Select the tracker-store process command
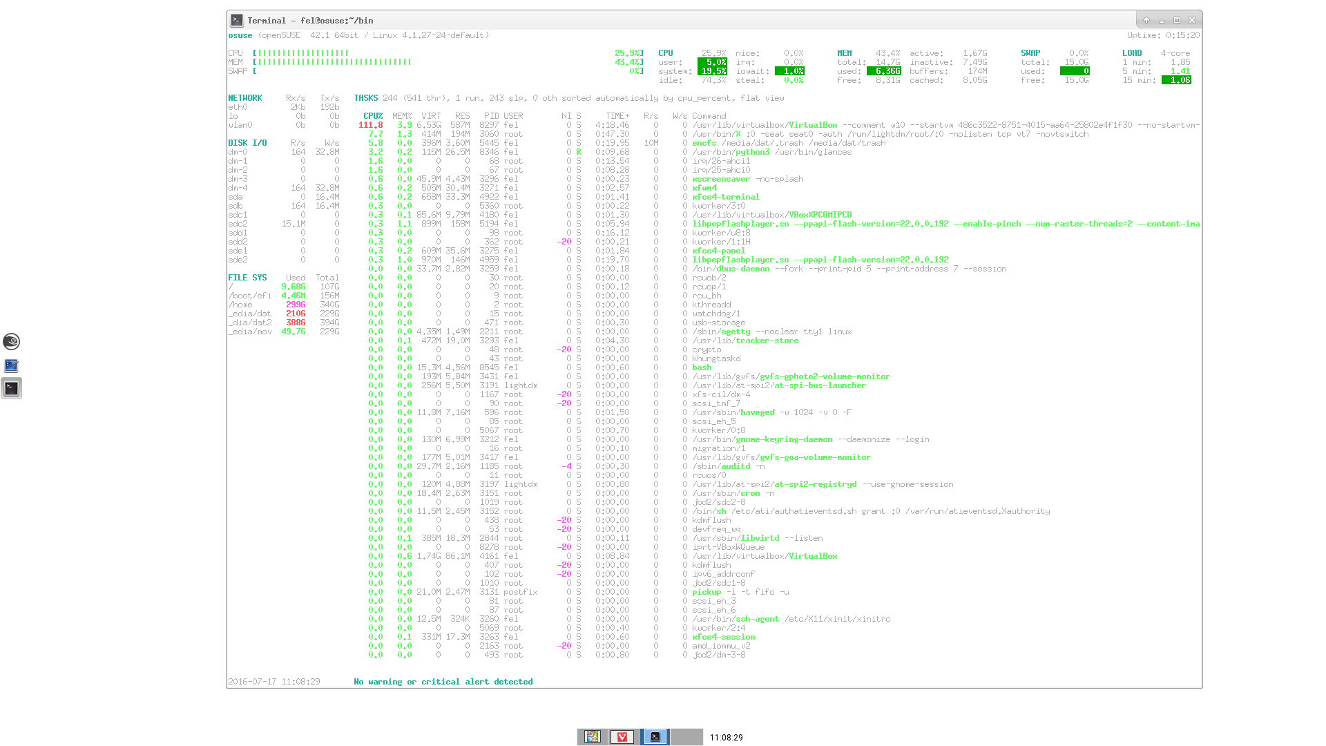Viewport: 1326px width, 746px height. 745,341
